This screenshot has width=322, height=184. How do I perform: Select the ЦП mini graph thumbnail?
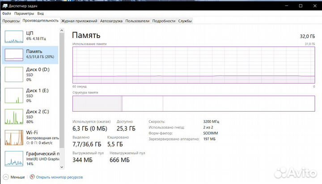coord(14,37)
